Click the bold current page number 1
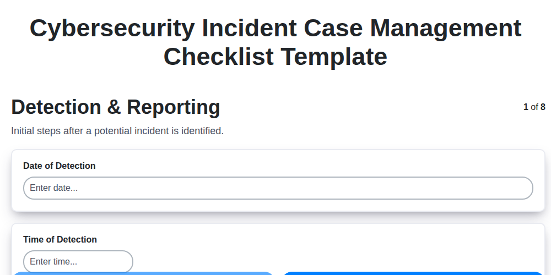 526,107
